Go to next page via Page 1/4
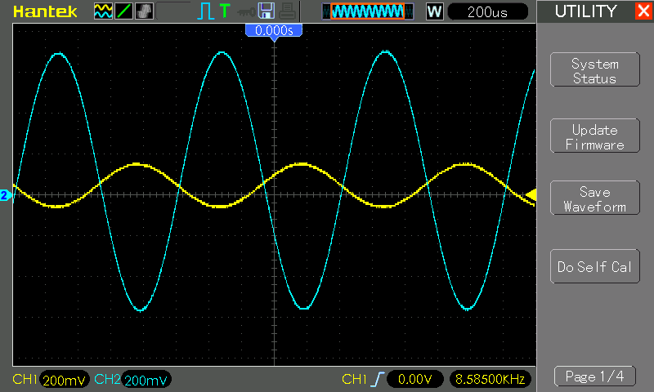Image resolution: width=654 pixels, height=392 pixels. coord(594,376)
